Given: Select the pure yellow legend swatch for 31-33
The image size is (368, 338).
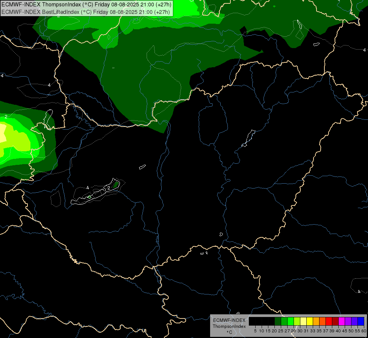Looking at the screenshot, I should [310, 321].
